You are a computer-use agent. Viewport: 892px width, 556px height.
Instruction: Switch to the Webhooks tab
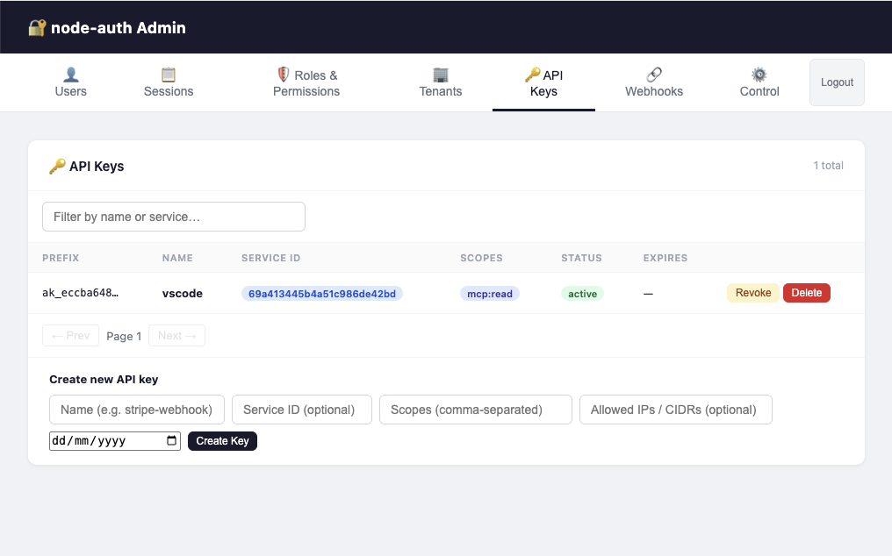(x=653, y=82)
